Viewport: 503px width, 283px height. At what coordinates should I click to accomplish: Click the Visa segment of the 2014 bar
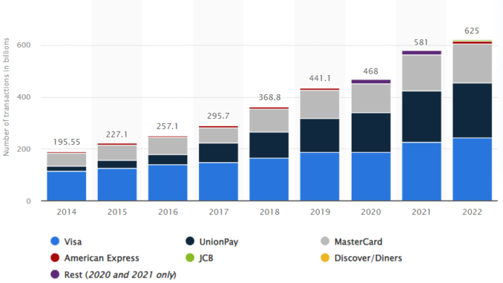pyautogui.click(x=67, y=186)
